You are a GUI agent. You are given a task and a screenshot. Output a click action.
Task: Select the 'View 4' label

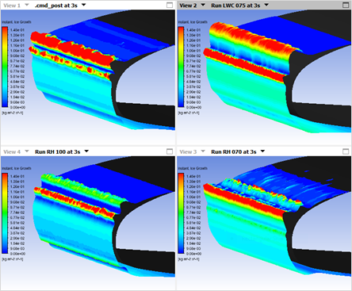click(12, 151)
